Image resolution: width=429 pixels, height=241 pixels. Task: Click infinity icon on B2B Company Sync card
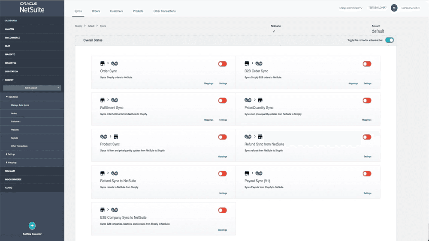coord(115,210)
